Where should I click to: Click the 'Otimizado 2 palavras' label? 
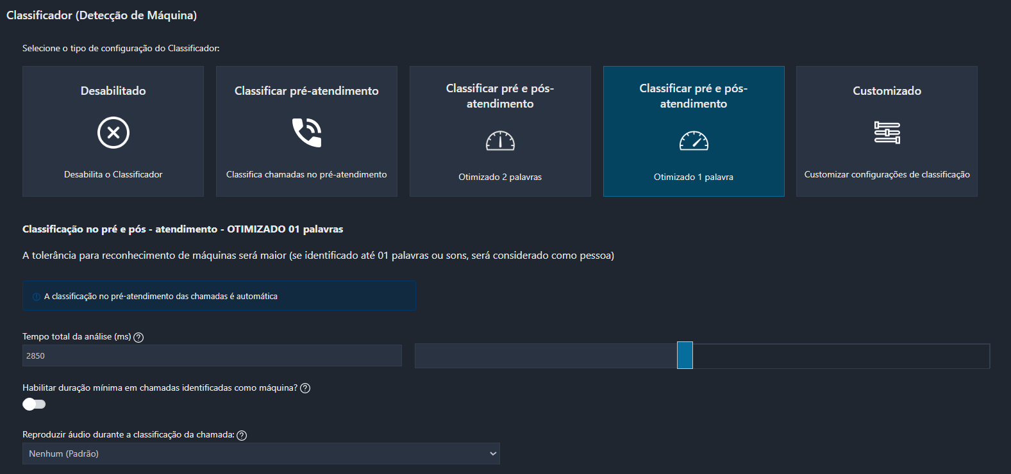coord(500,177)
